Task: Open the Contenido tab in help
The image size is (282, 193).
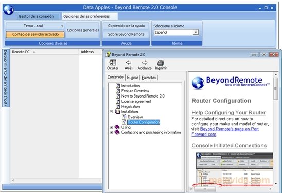Action: pyautogui.click(x=115, y=77)
